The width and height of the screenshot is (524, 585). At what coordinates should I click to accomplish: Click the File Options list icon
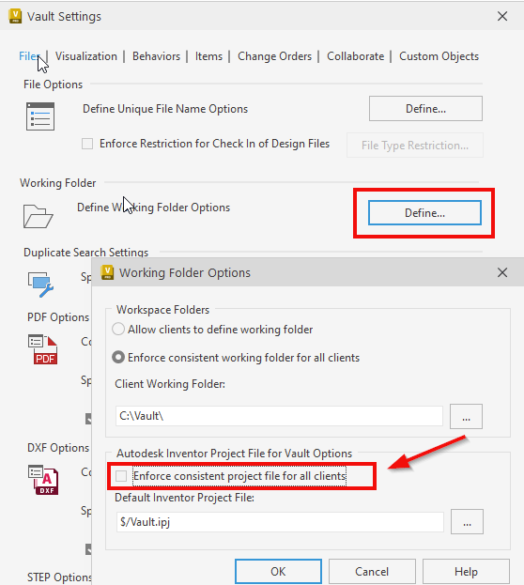pos(40,116)
